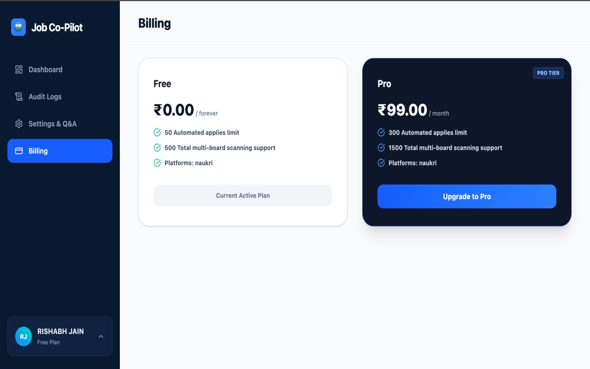Click the green check by Free Platforms: naukri
This screenshot has height=369, width=590.
coord(157,163)
